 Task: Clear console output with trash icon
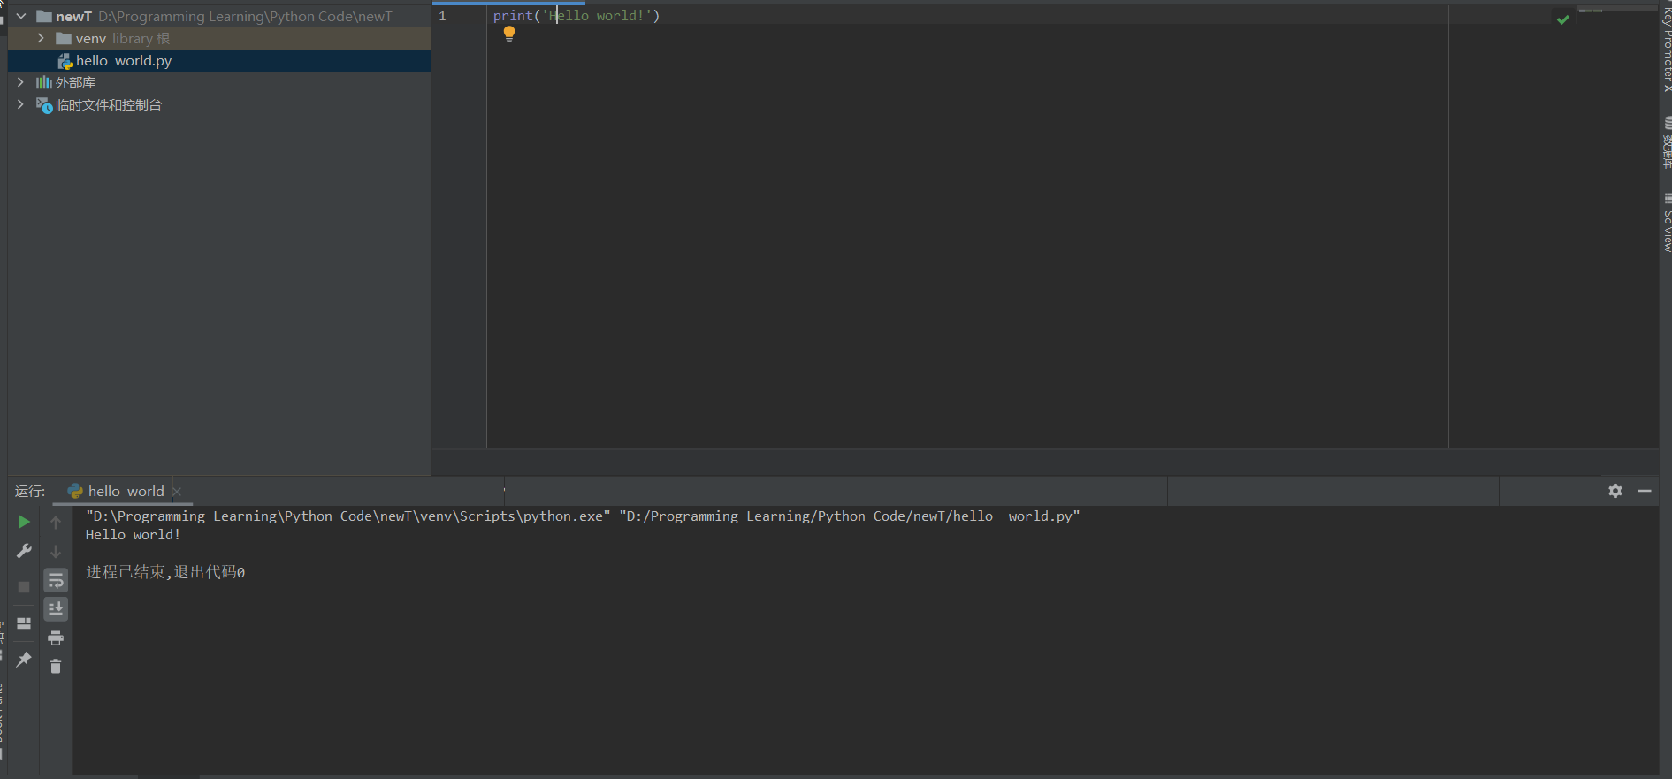coord(56,666)
